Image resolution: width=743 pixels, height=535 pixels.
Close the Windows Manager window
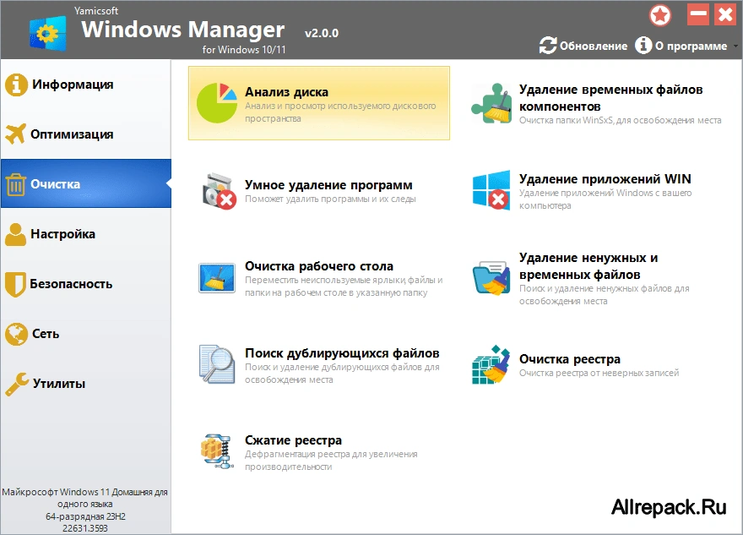(x=725, y=14)
